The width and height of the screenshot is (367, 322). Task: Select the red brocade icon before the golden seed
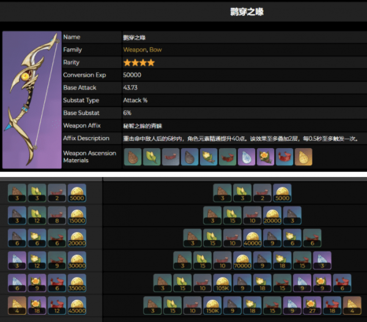(284, 157)
